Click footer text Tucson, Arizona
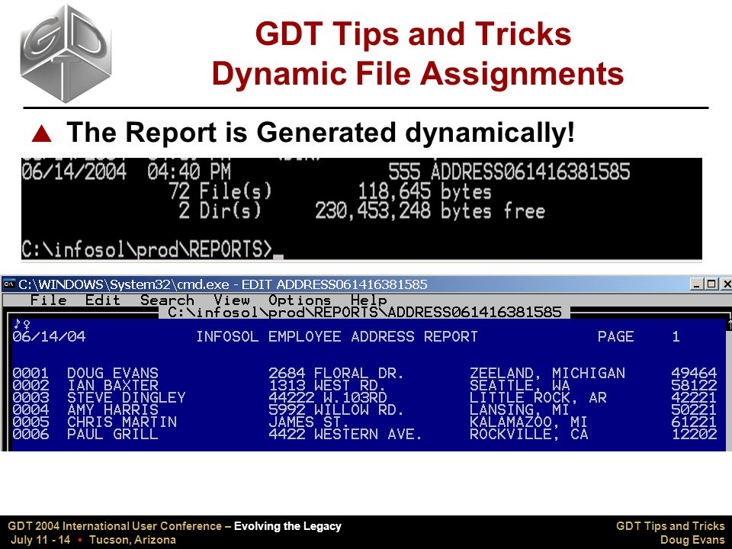 point(133,540)
